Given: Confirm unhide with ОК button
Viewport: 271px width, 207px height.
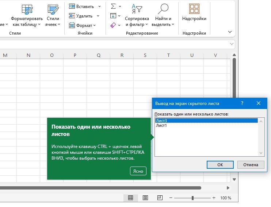Looking at the screenshot, I should point(220,165).
